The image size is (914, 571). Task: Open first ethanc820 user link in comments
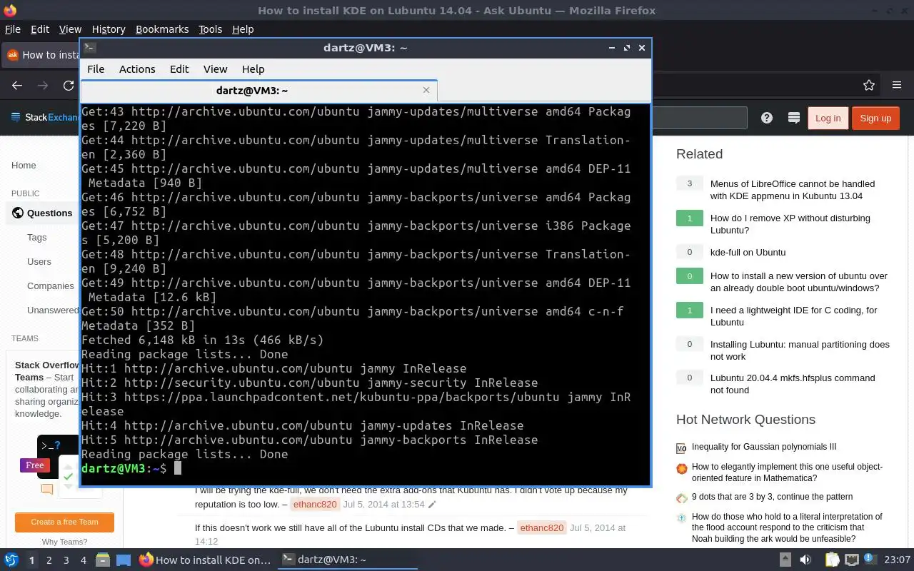(314, 505)
